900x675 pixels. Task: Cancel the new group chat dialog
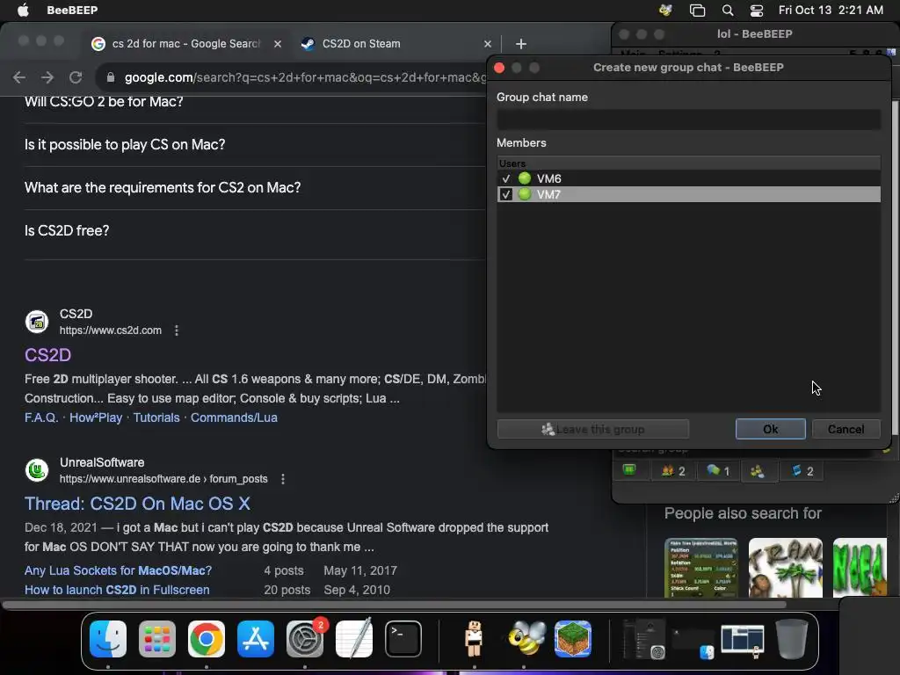[846, 429]
